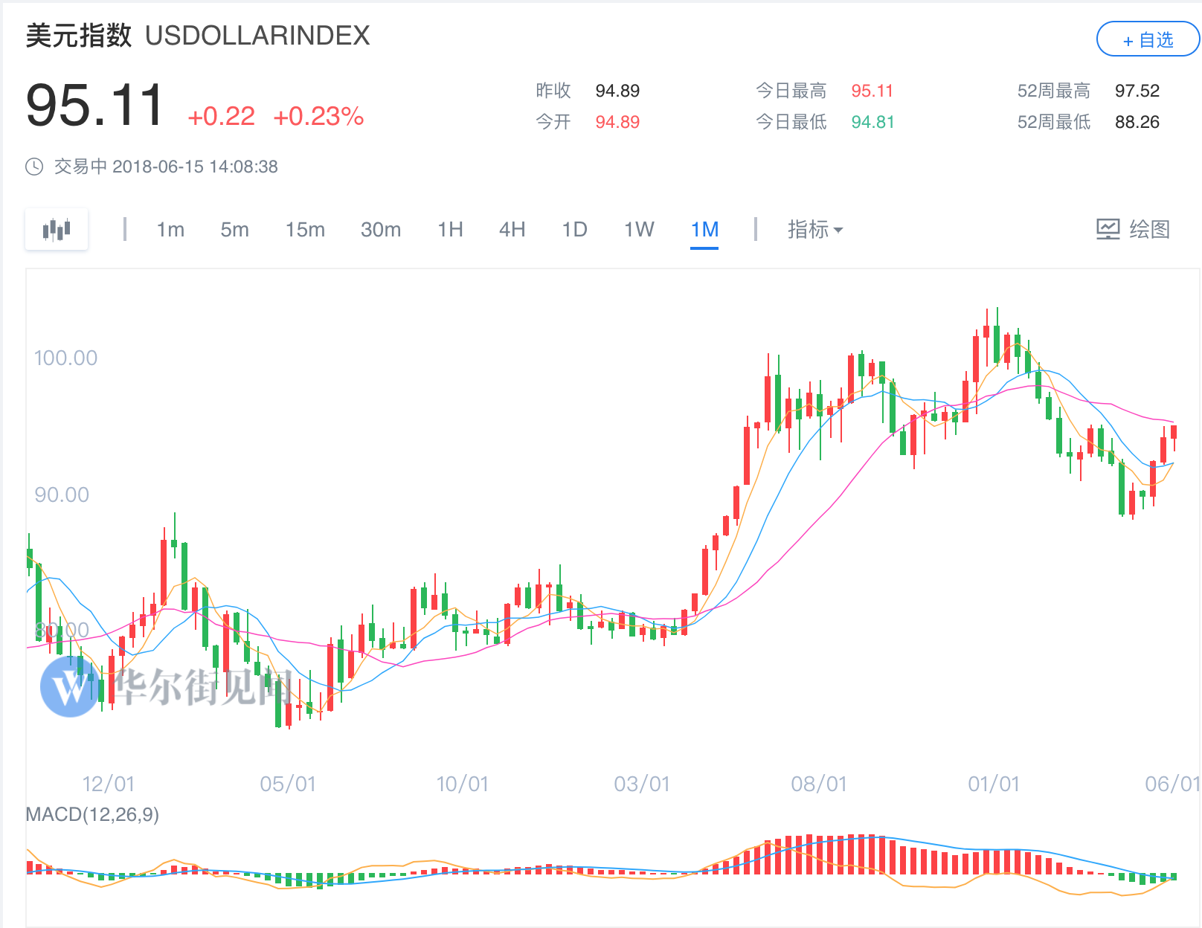Click the 08/01 date axis marker
1202x928 pixels.
818,784
